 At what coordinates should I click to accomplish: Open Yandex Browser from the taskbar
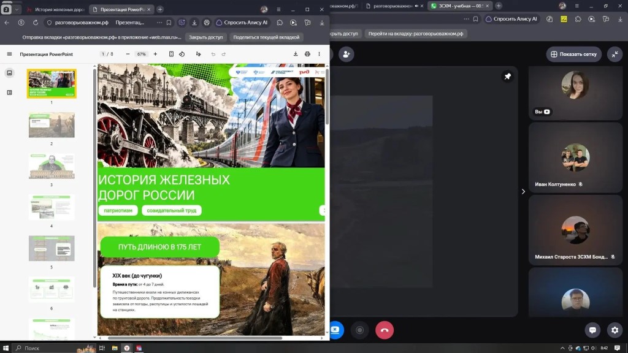126,348
